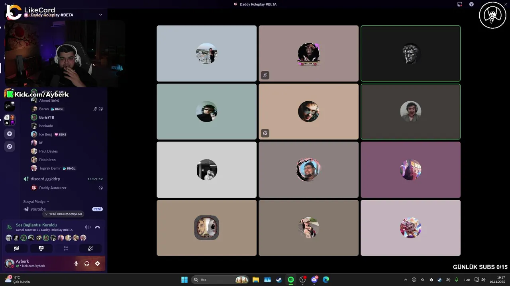This screenshot has height=286, width=510.
Task: Deafen audio with headphone icon
Action: tap(87, 263)
